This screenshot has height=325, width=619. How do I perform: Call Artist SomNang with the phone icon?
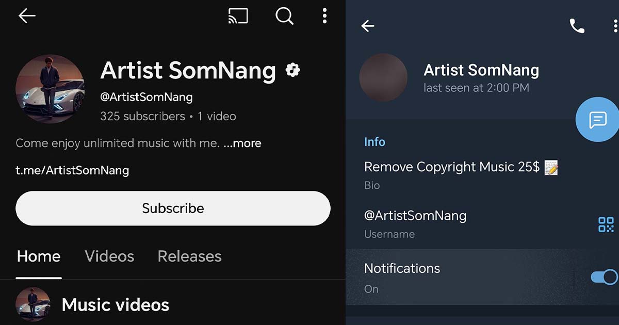[577, 26]
